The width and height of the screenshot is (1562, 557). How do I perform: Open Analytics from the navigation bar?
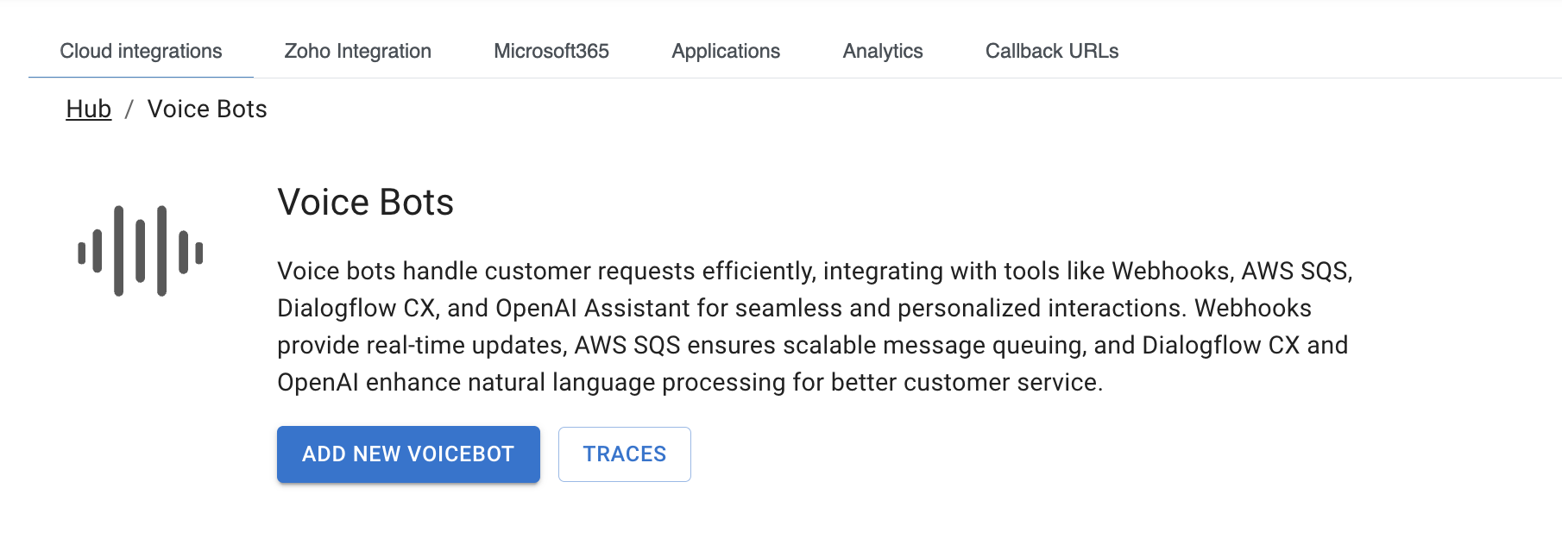tap(883, 51)
